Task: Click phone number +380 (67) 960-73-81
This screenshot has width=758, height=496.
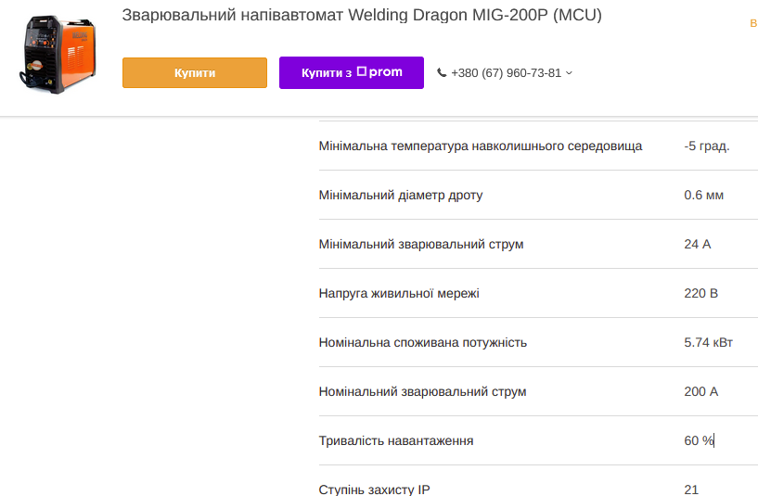Action: pyautogui.click(x=506, y=73)
